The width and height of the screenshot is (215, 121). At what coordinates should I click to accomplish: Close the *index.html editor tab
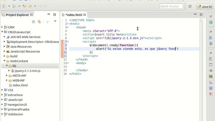85,15
